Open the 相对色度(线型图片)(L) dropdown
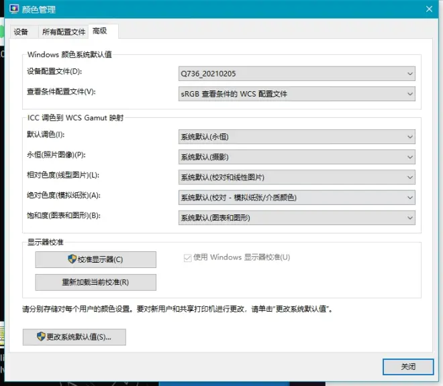The width and height of the screenshot is (443, 386). pyautogui.click(x=297, y=177)
